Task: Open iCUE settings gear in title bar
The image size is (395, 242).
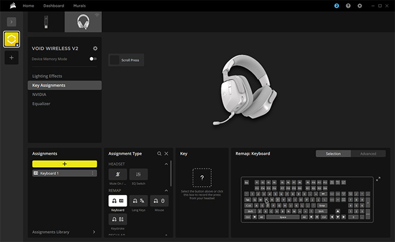Action: pyautogui.click(x=360, y=6)
